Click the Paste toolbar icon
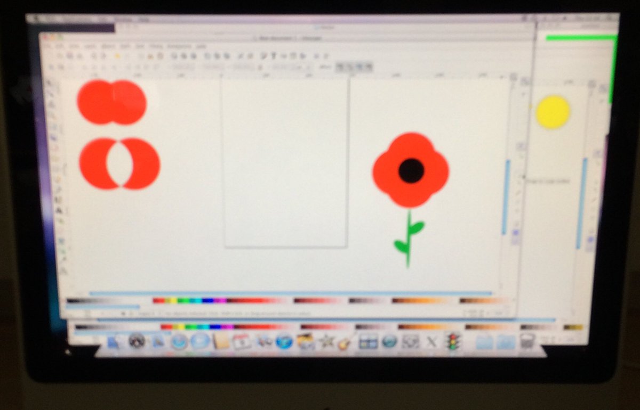 [x=159, y=56]
